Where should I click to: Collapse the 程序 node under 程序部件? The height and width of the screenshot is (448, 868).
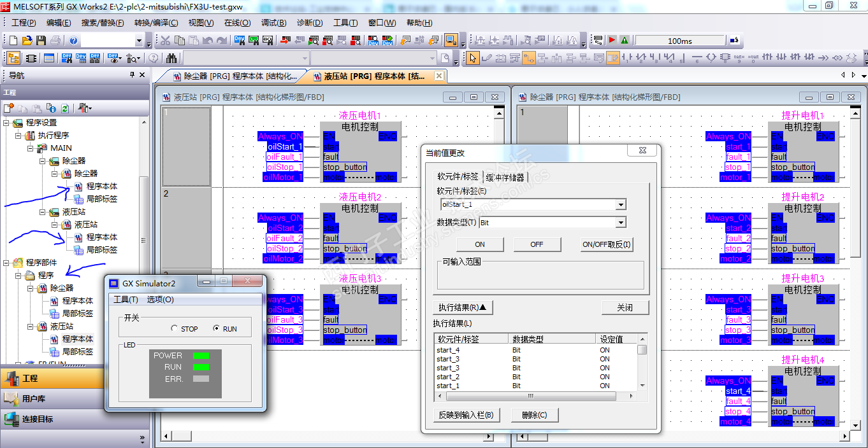[x=18, y=276]
